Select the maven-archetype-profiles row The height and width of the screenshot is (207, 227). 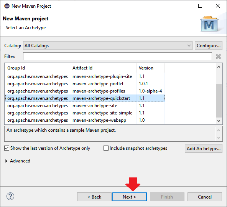point(85,91)
